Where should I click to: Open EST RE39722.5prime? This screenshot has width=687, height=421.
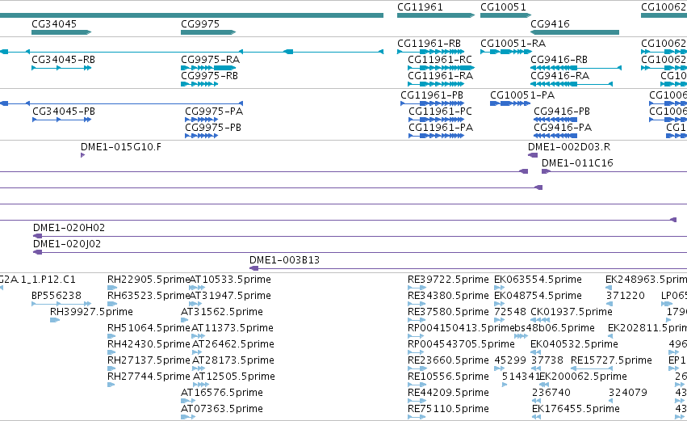click(x=448, y=280)
